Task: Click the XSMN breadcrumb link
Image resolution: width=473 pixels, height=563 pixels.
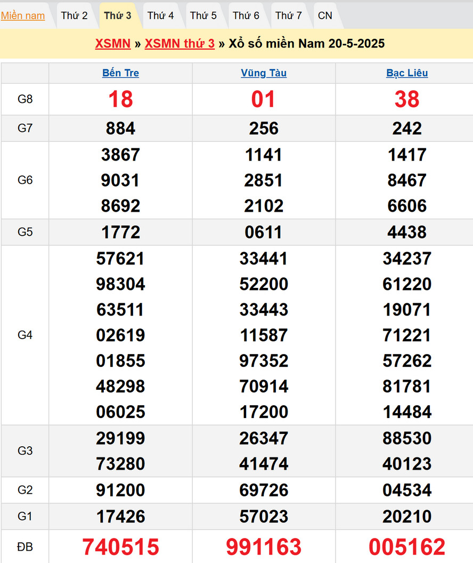Action: [113, 44]
